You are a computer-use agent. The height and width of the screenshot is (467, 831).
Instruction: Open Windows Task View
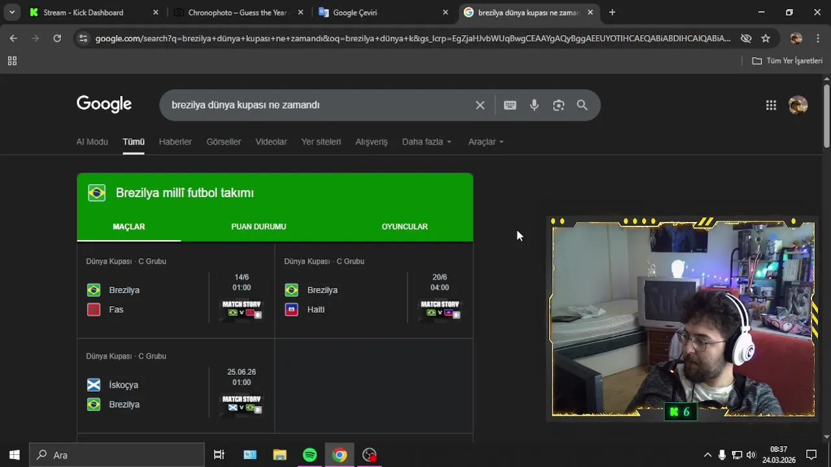219,455
